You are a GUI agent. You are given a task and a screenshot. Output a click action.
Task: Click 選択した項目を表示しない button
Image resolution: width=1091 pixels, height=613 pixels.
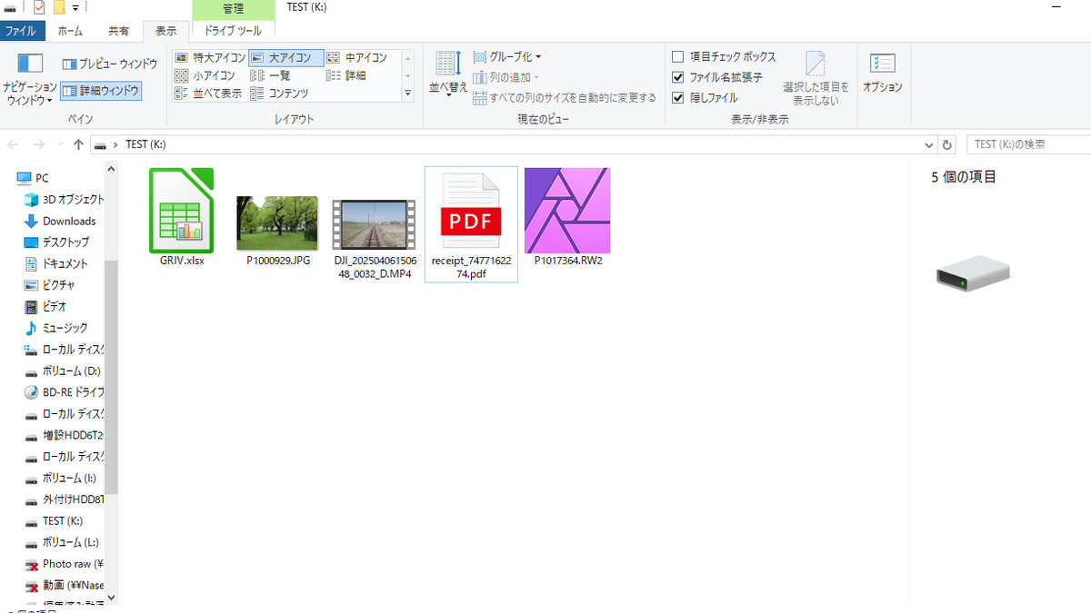[x=816, y=78]
